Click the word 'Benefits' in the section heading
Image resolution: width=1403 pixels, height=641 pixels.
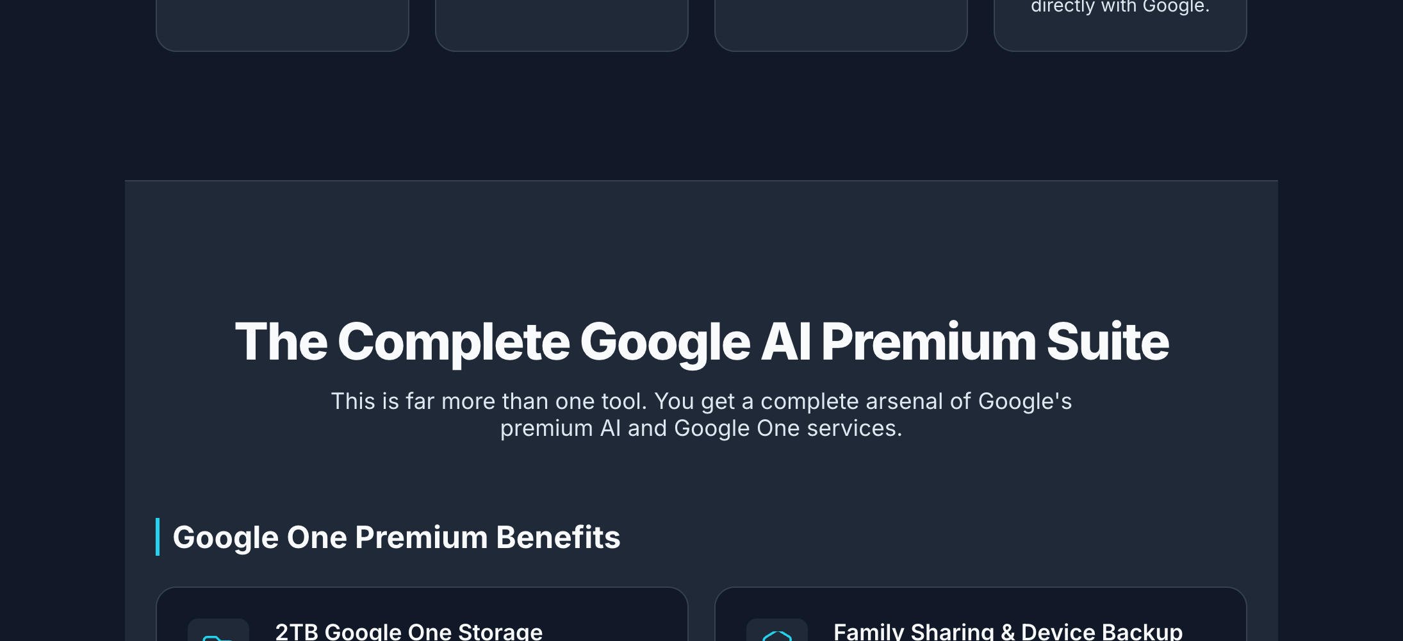558,537
